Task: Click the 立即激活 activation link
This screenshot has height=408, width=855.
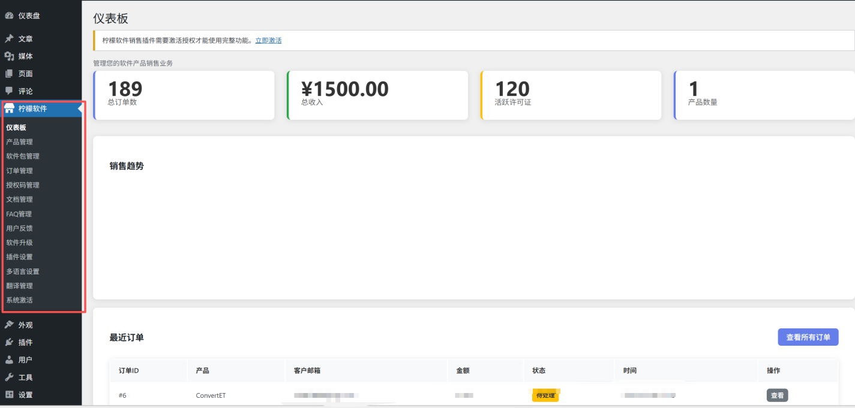Action: point(268,41)
